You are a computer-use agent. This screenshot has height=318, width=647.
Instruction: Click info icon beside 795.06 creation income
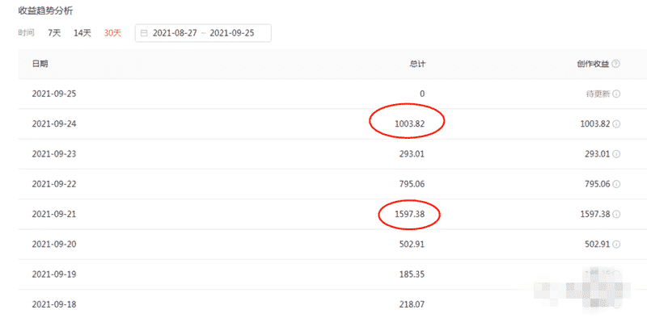pyautogui.click(x=616, y=184)
